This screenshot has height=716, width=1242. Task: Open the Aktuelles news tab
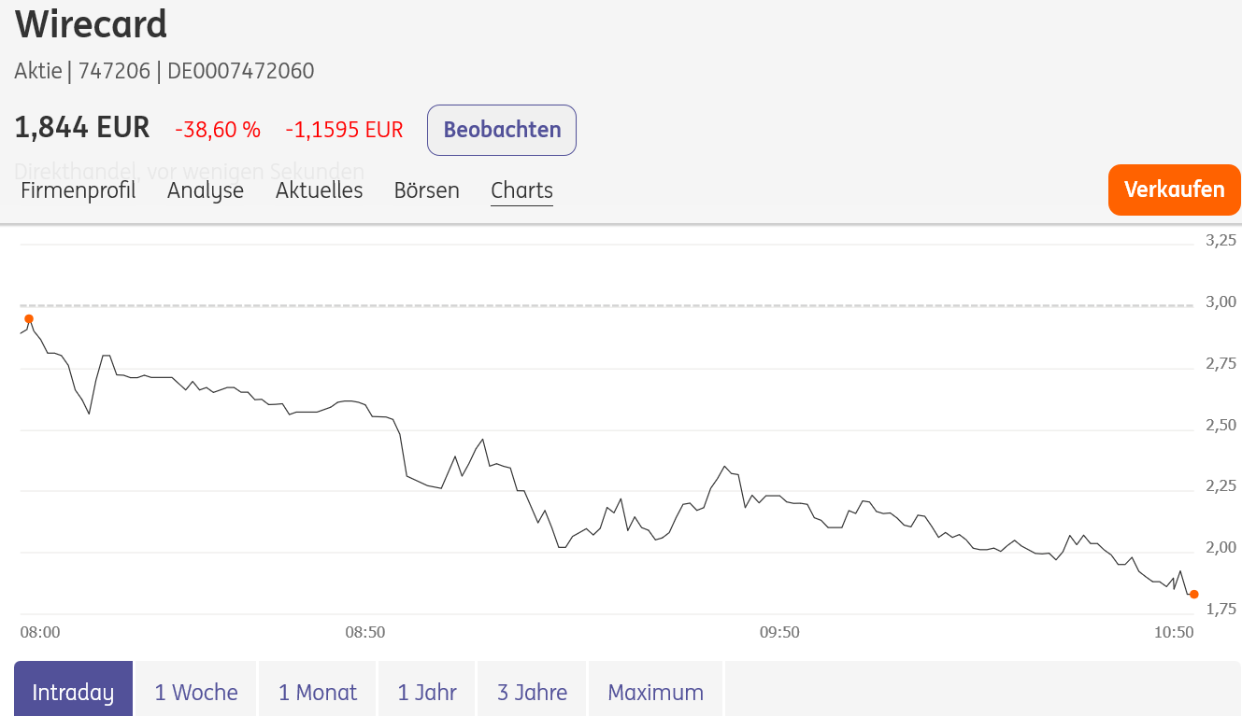click(x=320, y=190)
